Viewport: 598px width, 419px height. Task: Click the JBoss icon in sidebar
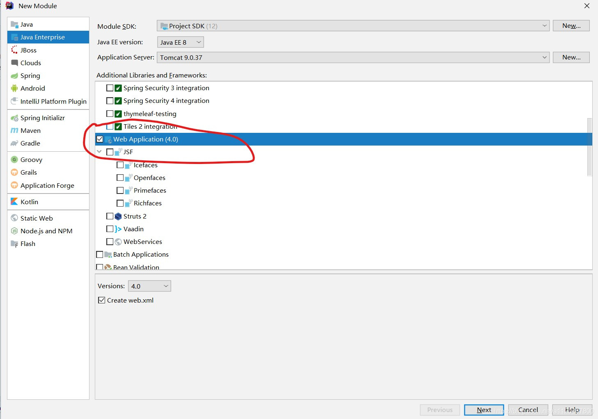click(x=15, y=50)
